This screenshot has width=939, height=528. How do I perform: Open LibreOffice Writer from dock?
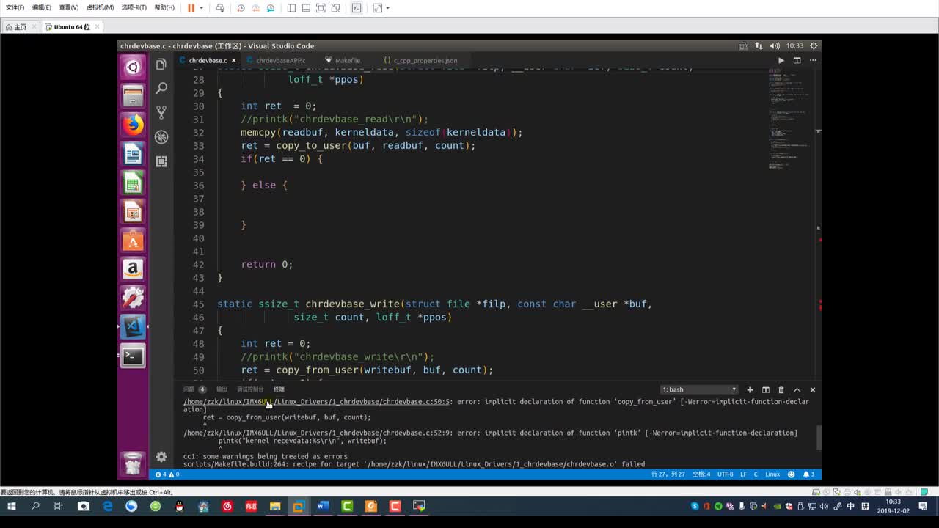tap(133, 154)
